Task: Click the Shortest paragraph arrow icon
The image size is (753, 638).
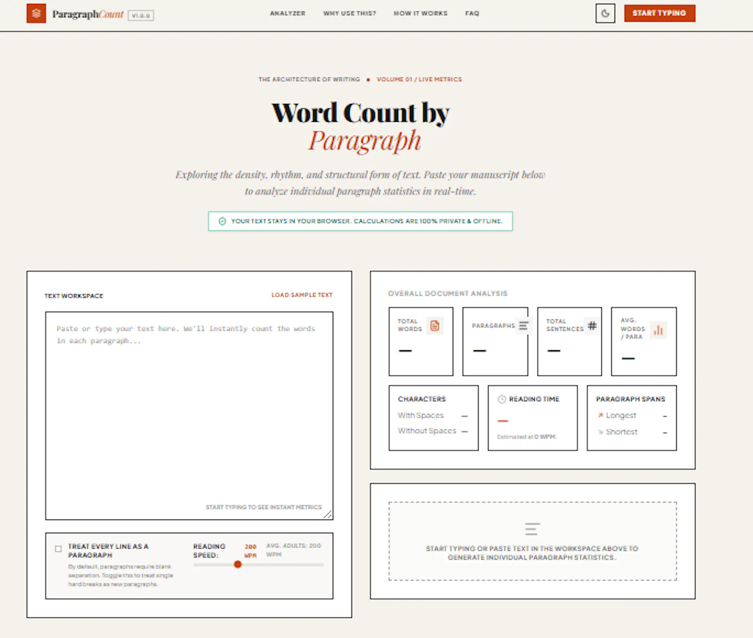Action: tap(601, 432)
